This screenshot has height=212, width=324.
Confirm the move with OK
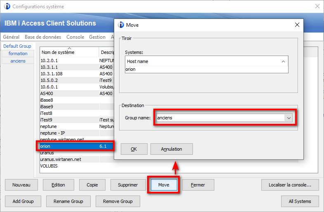tap(134, 149)
